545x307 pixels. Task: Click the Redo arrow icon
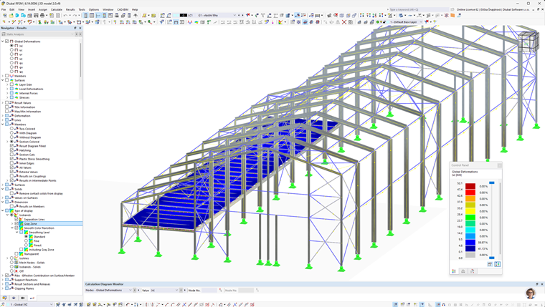click(74, 15)
